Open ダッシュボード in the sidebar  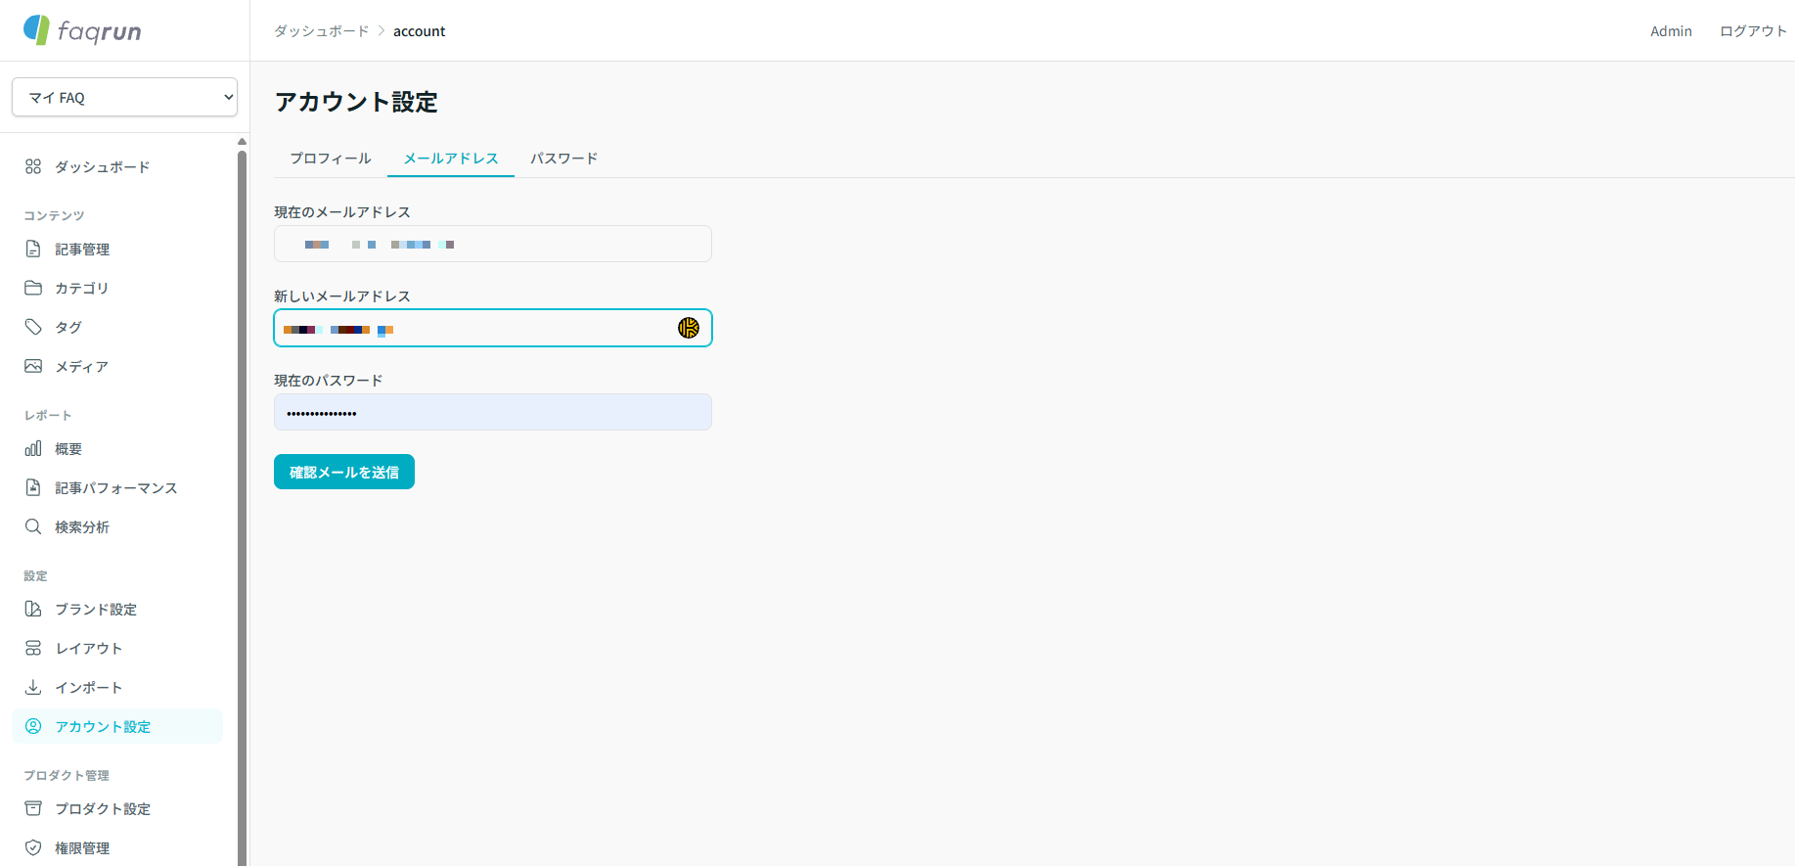click(117, 166)
